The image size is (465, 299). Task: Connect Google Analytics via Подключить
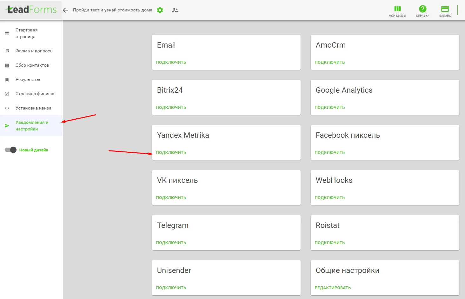[x=330, y=107]
